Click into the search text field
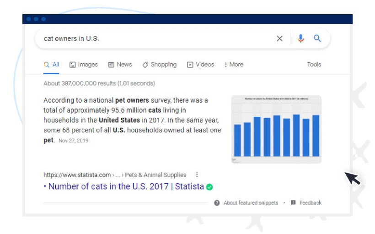The height and width of the screenshot is (234, 375). pos(155,38)
